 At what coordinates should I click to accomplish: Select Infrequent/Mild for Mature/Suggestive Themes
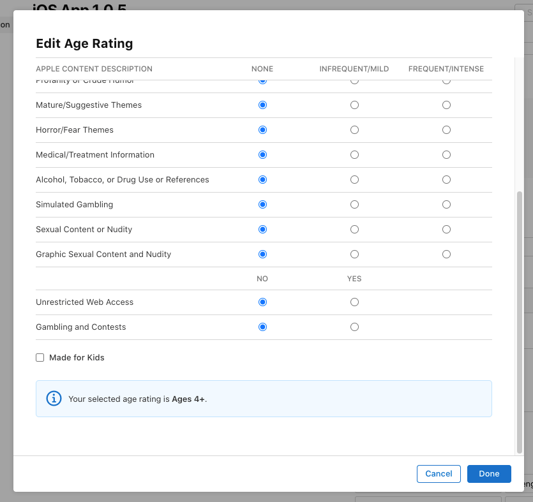pyautogui.click(x=354, y=105)
